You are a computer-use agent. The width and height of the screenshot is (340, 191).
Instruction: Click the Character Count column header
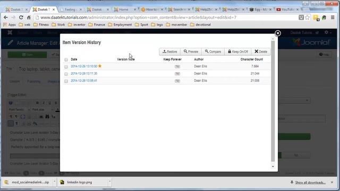pyautogui.click(x=251, y=59)
